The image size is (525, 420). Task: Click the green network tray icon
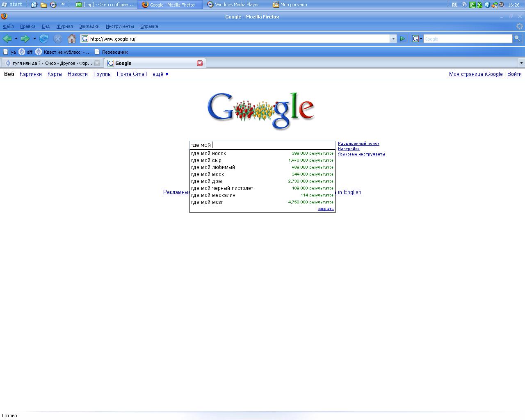[x=479, y=5]
